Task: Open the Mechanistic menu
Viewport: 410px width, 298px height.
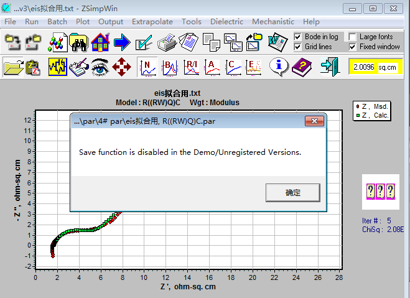Action: 273,22
